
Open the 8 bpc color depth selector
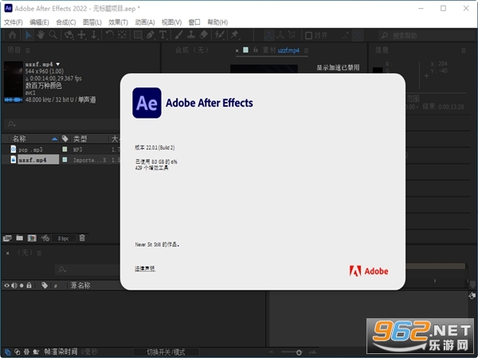coord(63,239)
